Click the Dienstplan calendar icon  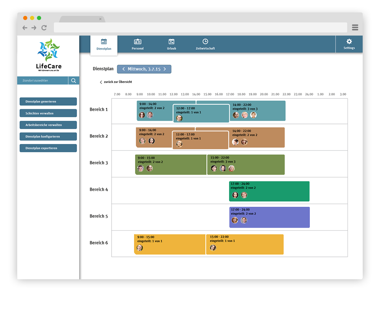[x=104, y=42]
